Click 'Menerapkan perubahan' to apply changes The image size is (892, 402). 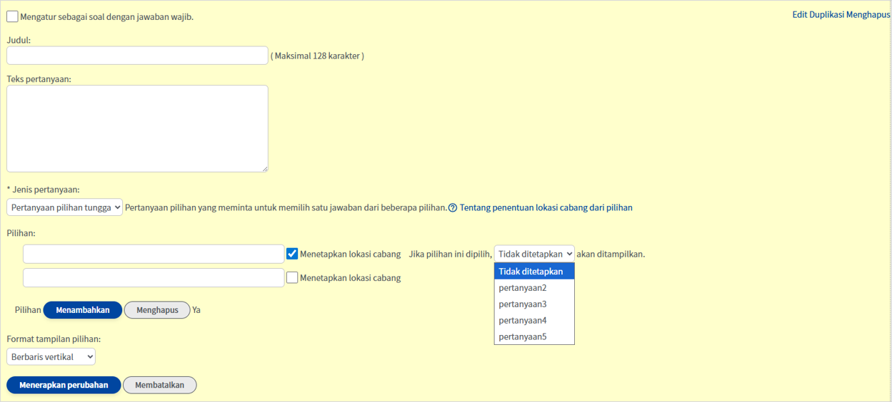64,385
